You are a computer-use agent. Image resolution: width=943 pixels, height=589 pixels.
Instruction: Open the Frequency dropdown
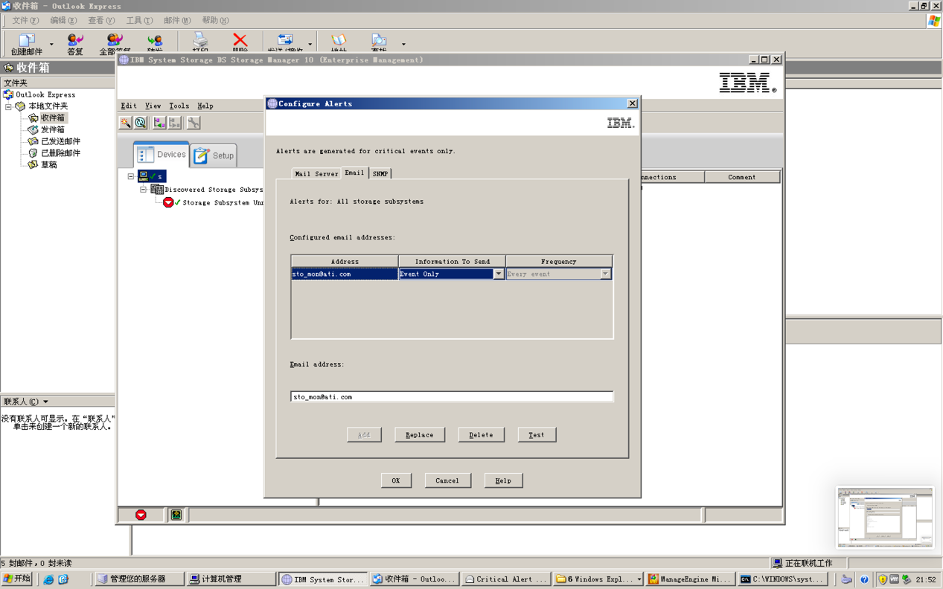point(605,274)
